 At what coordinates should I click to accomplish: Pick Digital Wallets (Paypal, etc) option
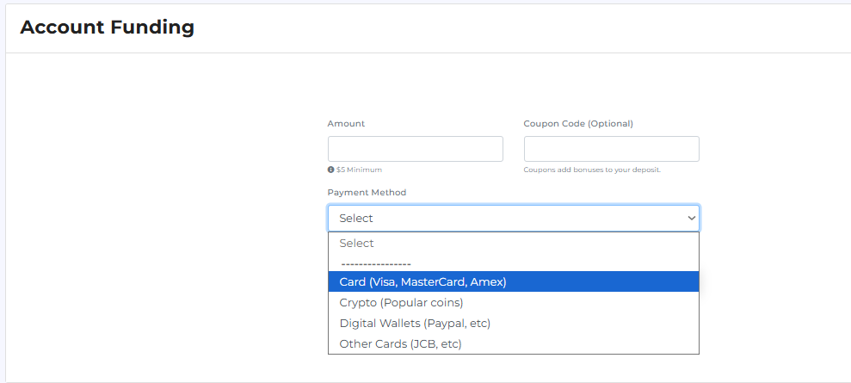(x=415, y=323)
